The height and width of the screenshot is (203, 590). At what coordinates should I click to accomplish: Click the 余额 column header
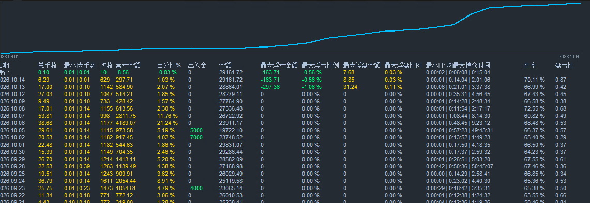coord(225,66)
